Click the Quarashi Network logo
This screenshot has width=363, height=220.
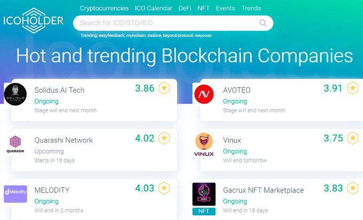pos(15,144)
